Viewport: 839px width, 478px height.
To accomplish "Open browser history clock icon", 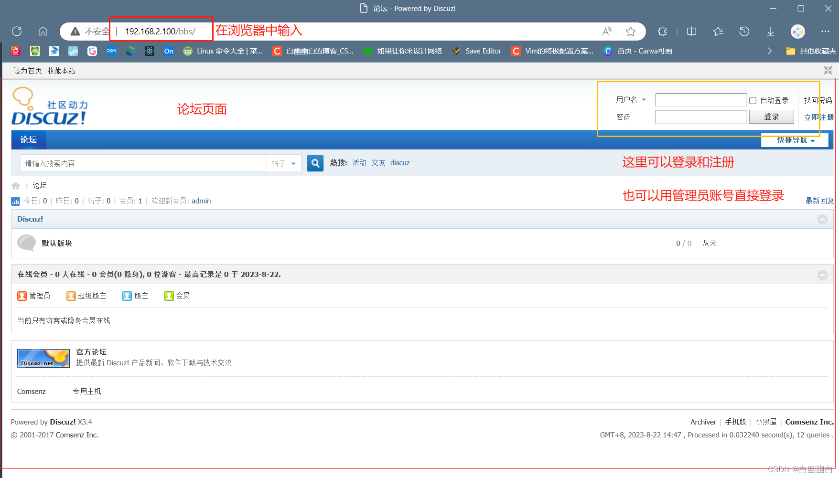I will 744,32.
